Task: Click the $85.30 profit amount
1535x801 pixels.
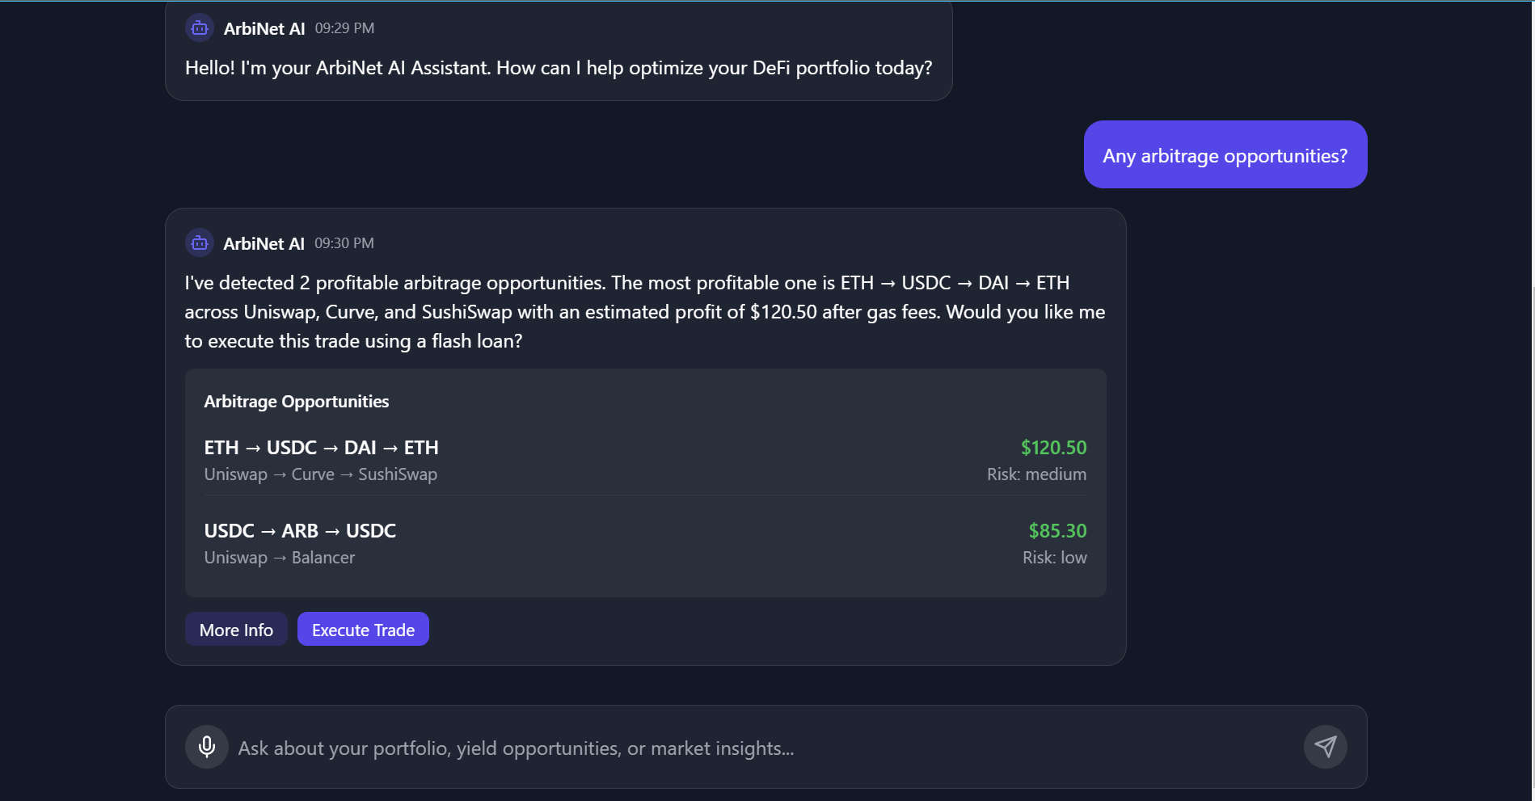Action: 1057,531
